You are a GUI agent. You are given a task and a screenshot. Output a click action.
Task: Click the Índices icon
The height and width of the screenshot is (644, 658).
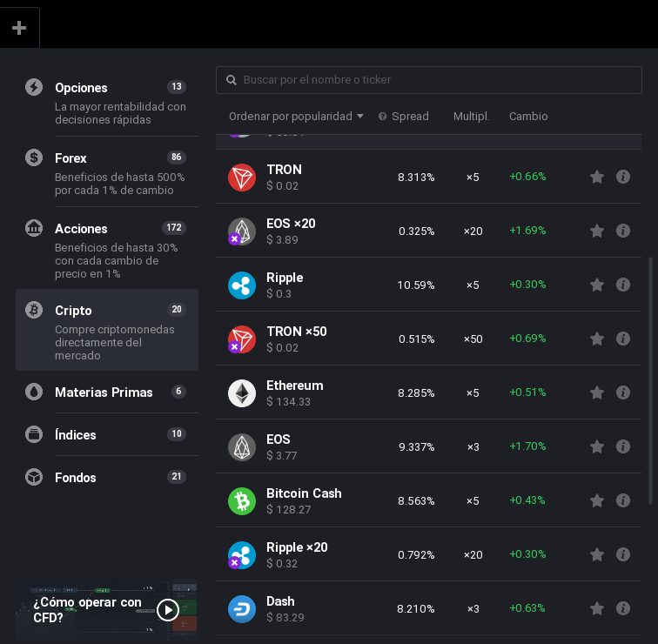(34, 434)
